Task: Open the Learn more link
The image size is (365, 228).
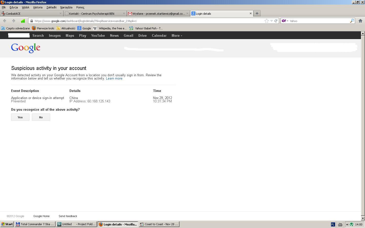Action: [114, 79]
